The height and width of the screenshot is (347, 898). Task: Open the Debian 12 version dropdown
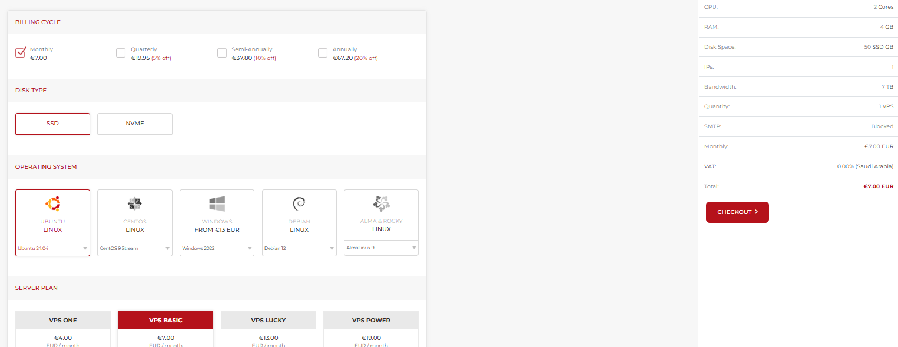299,248
